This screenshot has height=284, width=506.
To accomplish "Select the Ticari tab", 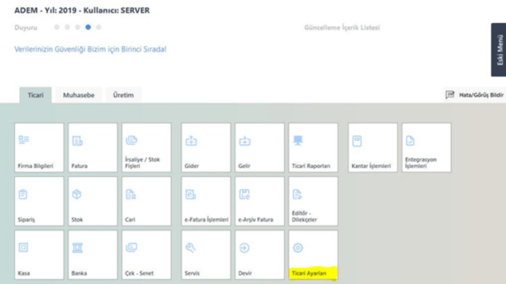I will [35, 95].
